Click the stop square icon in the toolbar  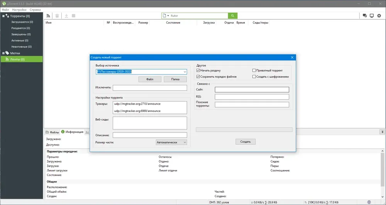73,16
